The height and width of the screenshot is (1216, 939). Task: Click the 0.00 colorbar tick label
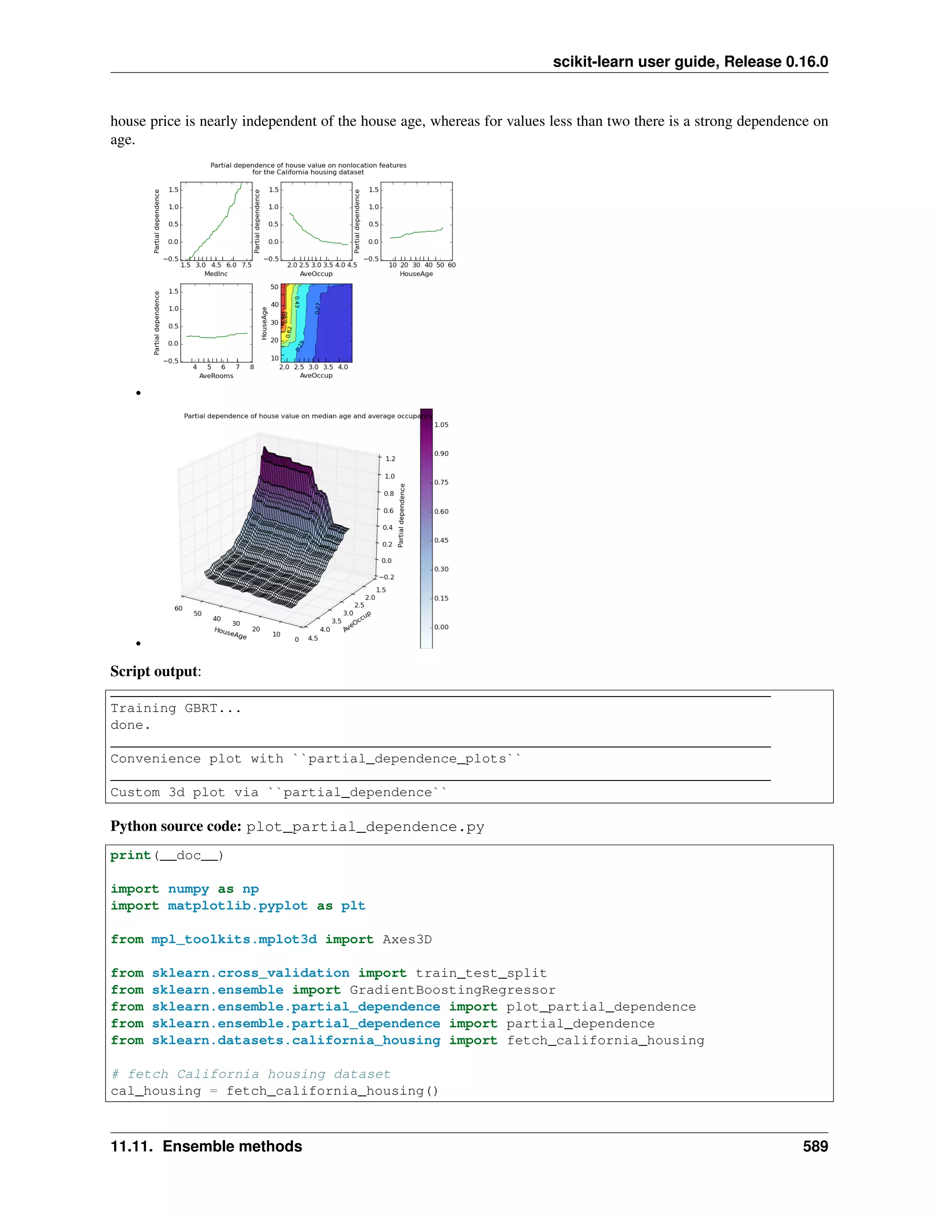[x=441, y=627]
